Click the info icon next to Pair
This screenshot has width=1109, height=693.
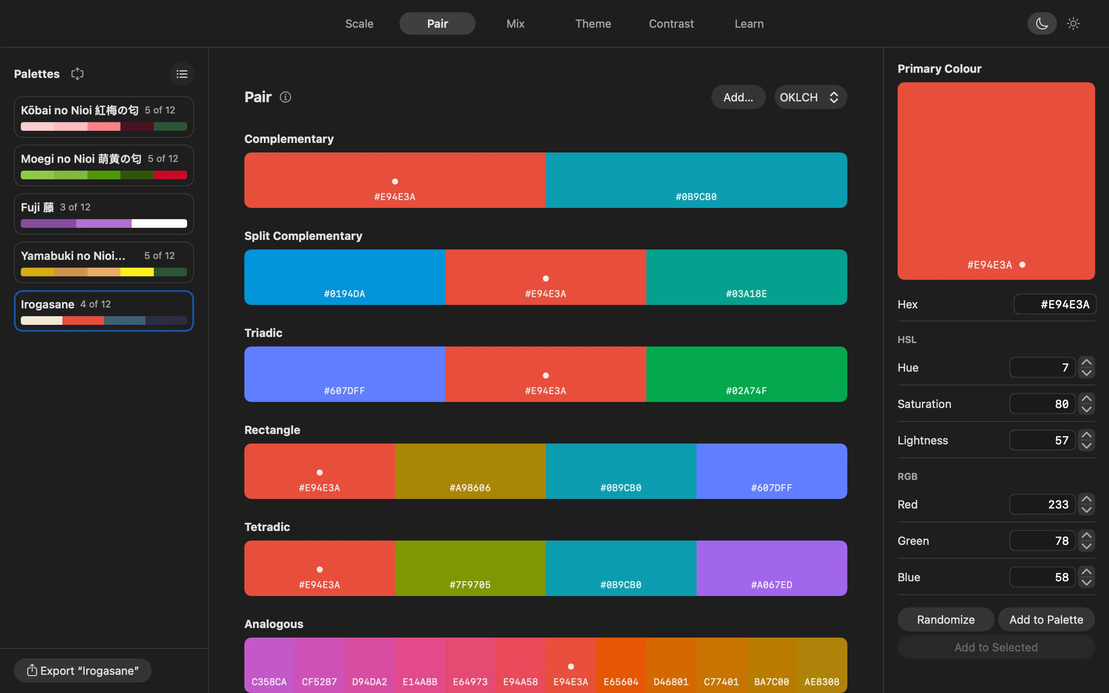click(x=285, y=97)
